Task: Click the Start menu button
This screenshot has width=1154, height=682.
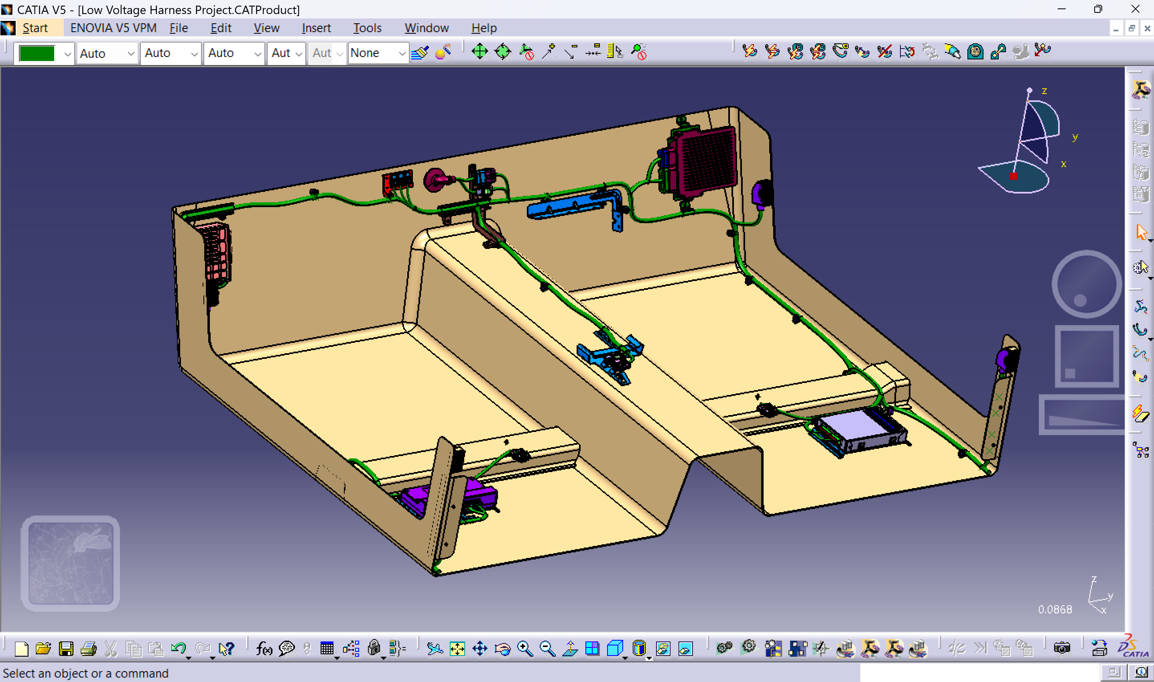Action: 35,28
